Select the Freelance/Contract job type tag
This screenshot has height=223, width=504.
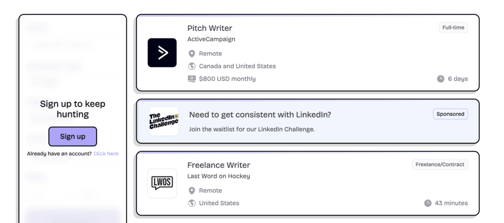pyautogui.click(x=440, y=164)
